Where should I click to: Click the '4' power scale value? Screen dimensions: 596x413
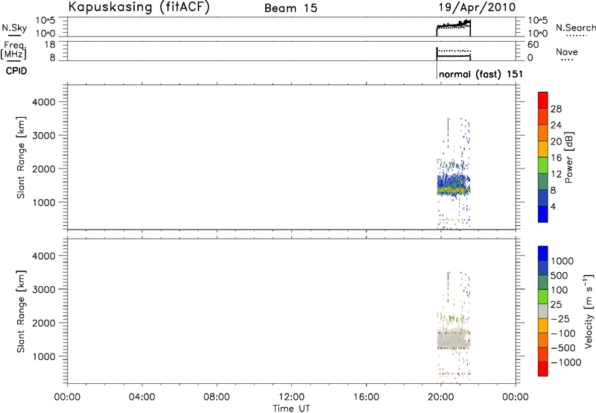coord(553,206)
